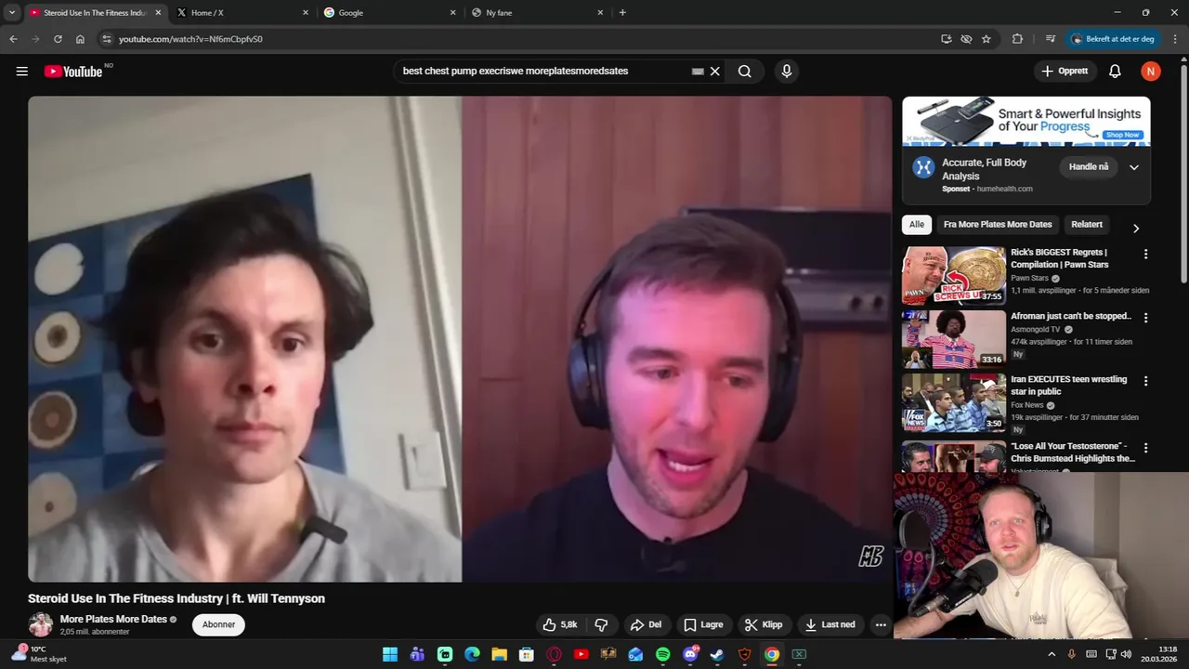Select the Alle filter chip
Screen dimensions: 1189x669
pos(917,225)
